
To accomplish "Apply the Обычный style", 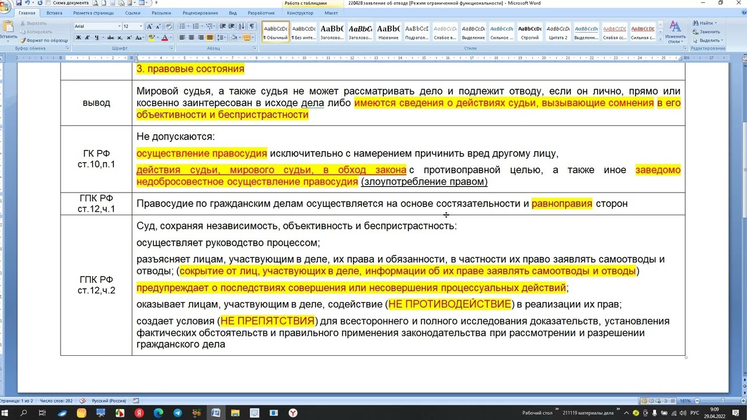I will pyautogui.click(x=275, y=32).
